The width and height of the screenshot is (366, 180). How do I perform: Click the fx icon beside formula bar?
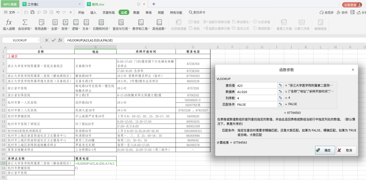click(60, 40)
